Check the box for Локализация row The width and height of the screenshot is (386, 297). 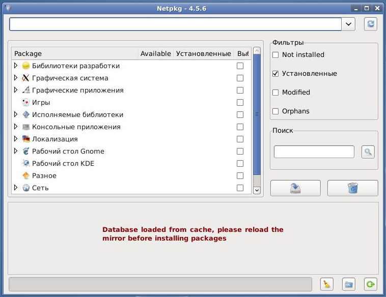point(240,139)
